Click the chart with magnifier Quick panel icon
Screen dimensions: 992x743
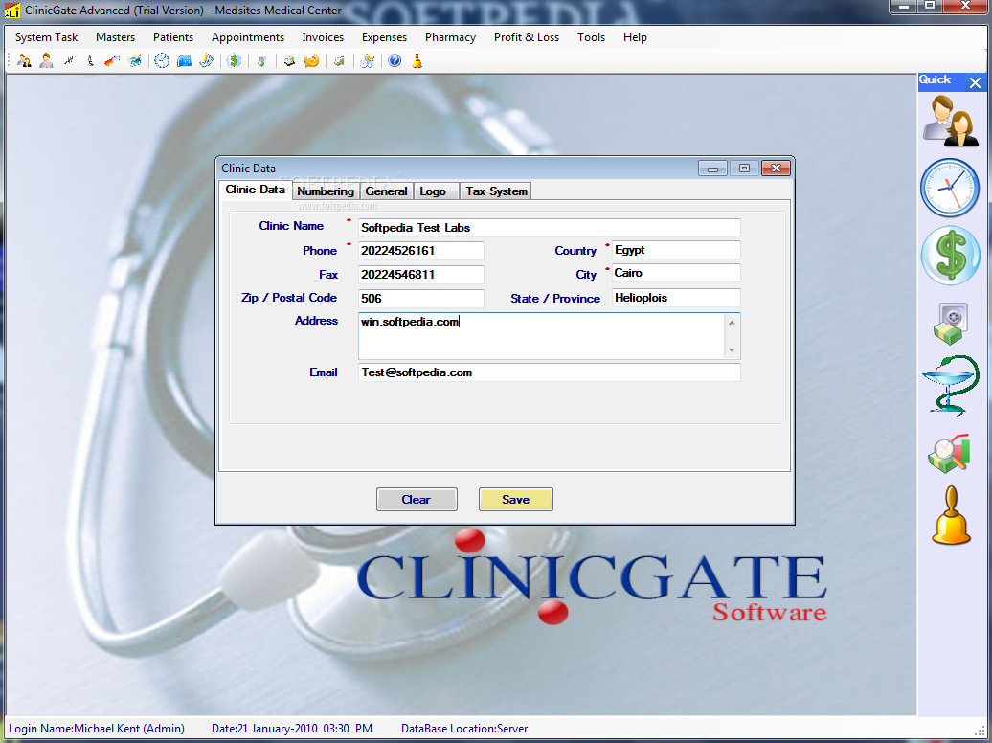coord(949,453)
